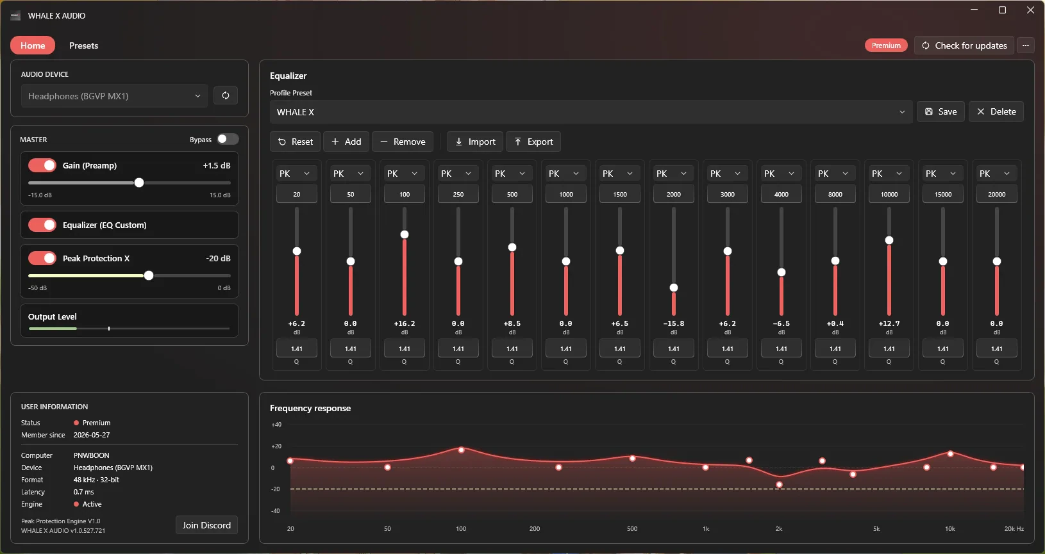
Task: Disable the Gain (Preamp) toggle
Action: point(42,165)
